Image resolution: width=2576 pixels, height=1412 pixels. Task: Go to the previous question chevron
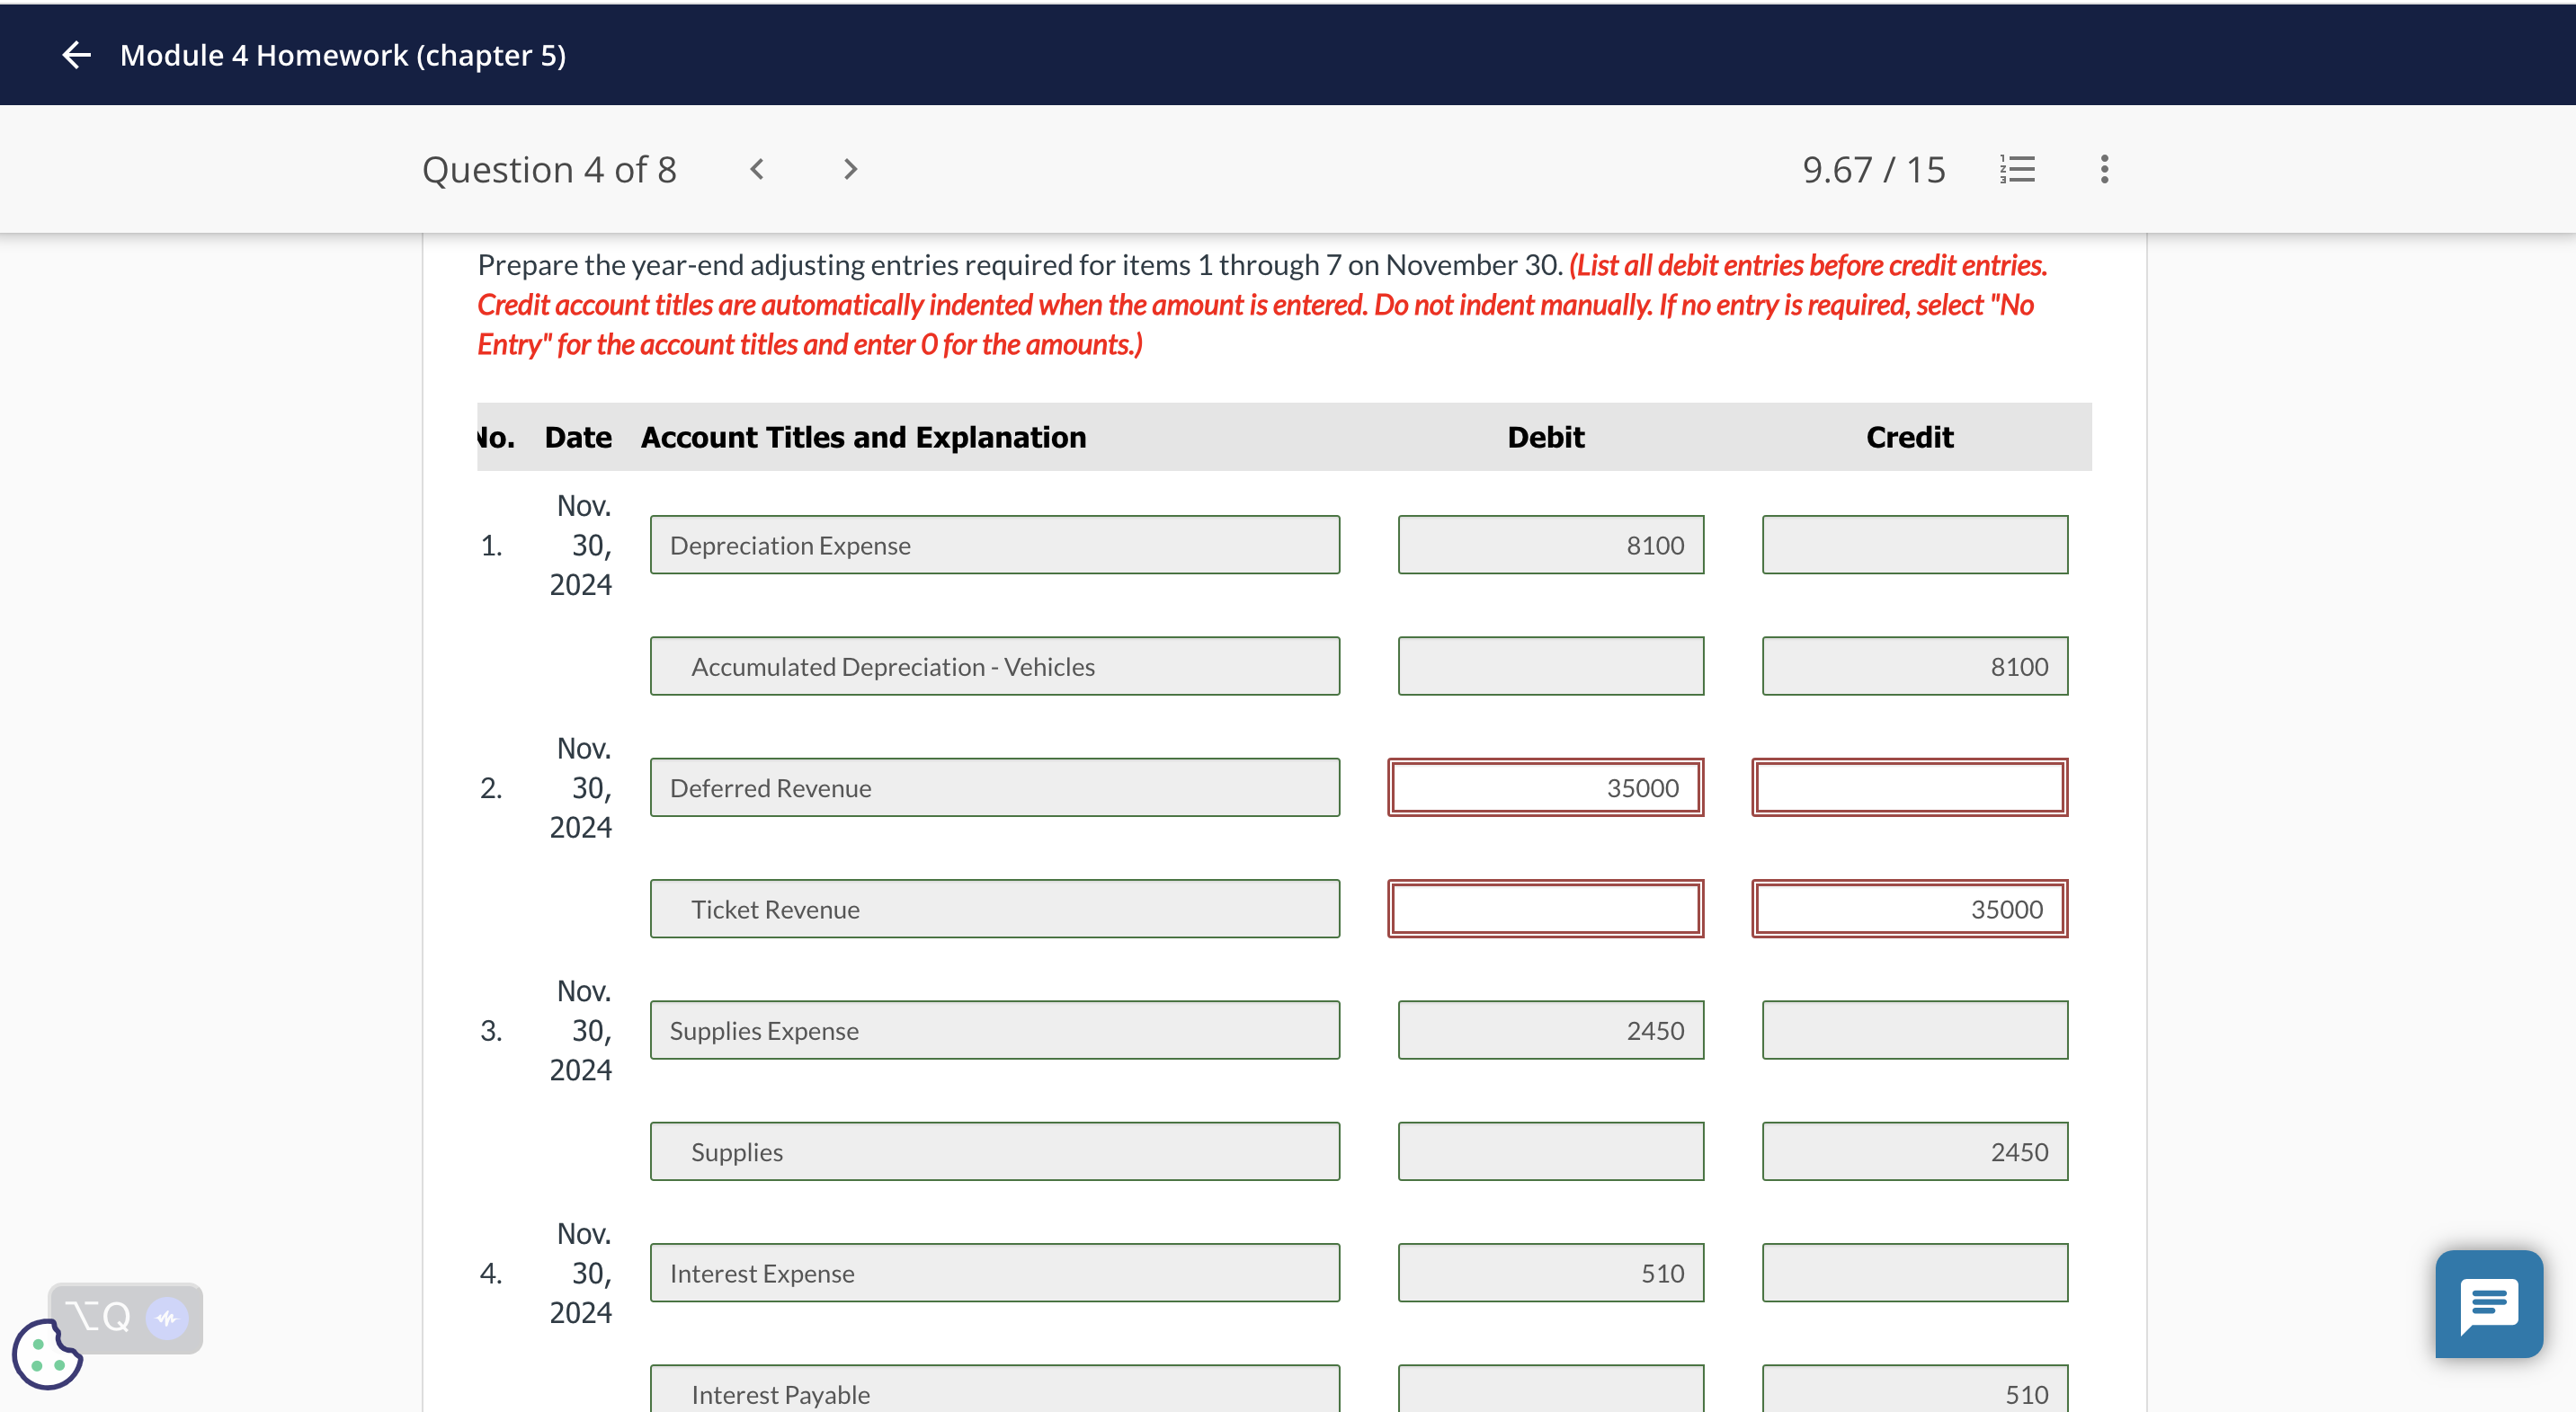point(757,169)
